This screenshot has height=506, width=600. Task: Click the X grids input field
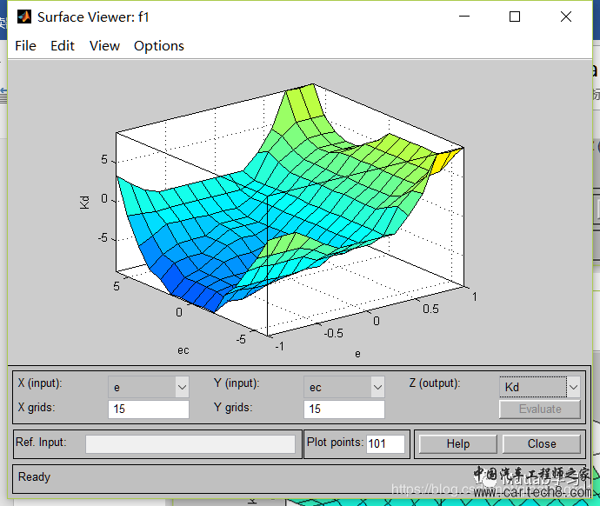[x=149, y=409]
